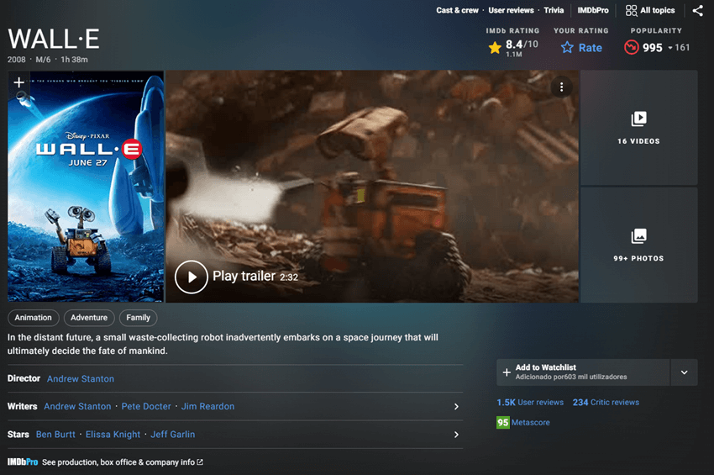Image resolution: width=714 pixels, height=475 pixels.
Task: Open writer Andrew Stanton link
Action: tap(77, 406)
